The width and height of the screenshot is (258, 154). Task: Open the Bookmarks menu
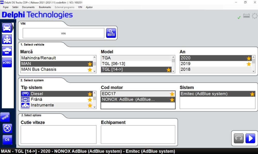[x=45, y=7]
